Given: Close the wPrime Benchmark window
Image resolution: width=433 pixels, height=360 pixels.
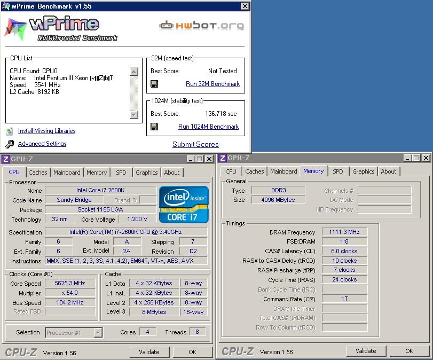Looking at the screenshot, I should click(x=245, y=6).
